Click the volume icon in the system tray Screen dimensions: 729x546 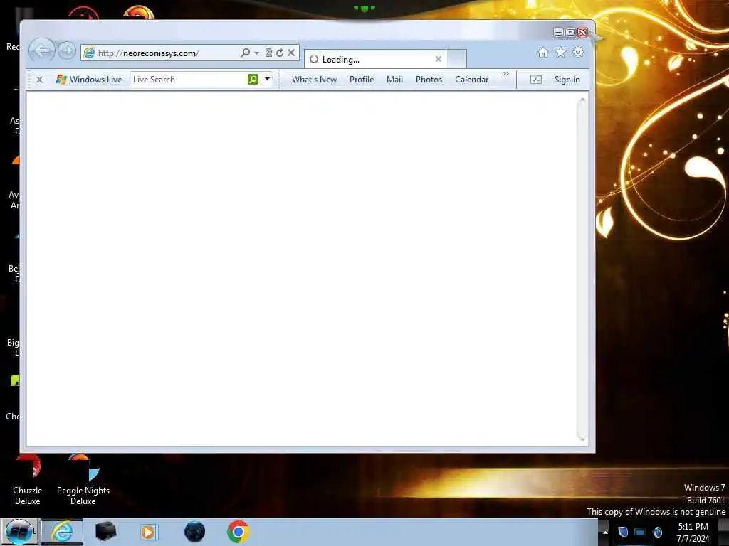click(657, 532)
